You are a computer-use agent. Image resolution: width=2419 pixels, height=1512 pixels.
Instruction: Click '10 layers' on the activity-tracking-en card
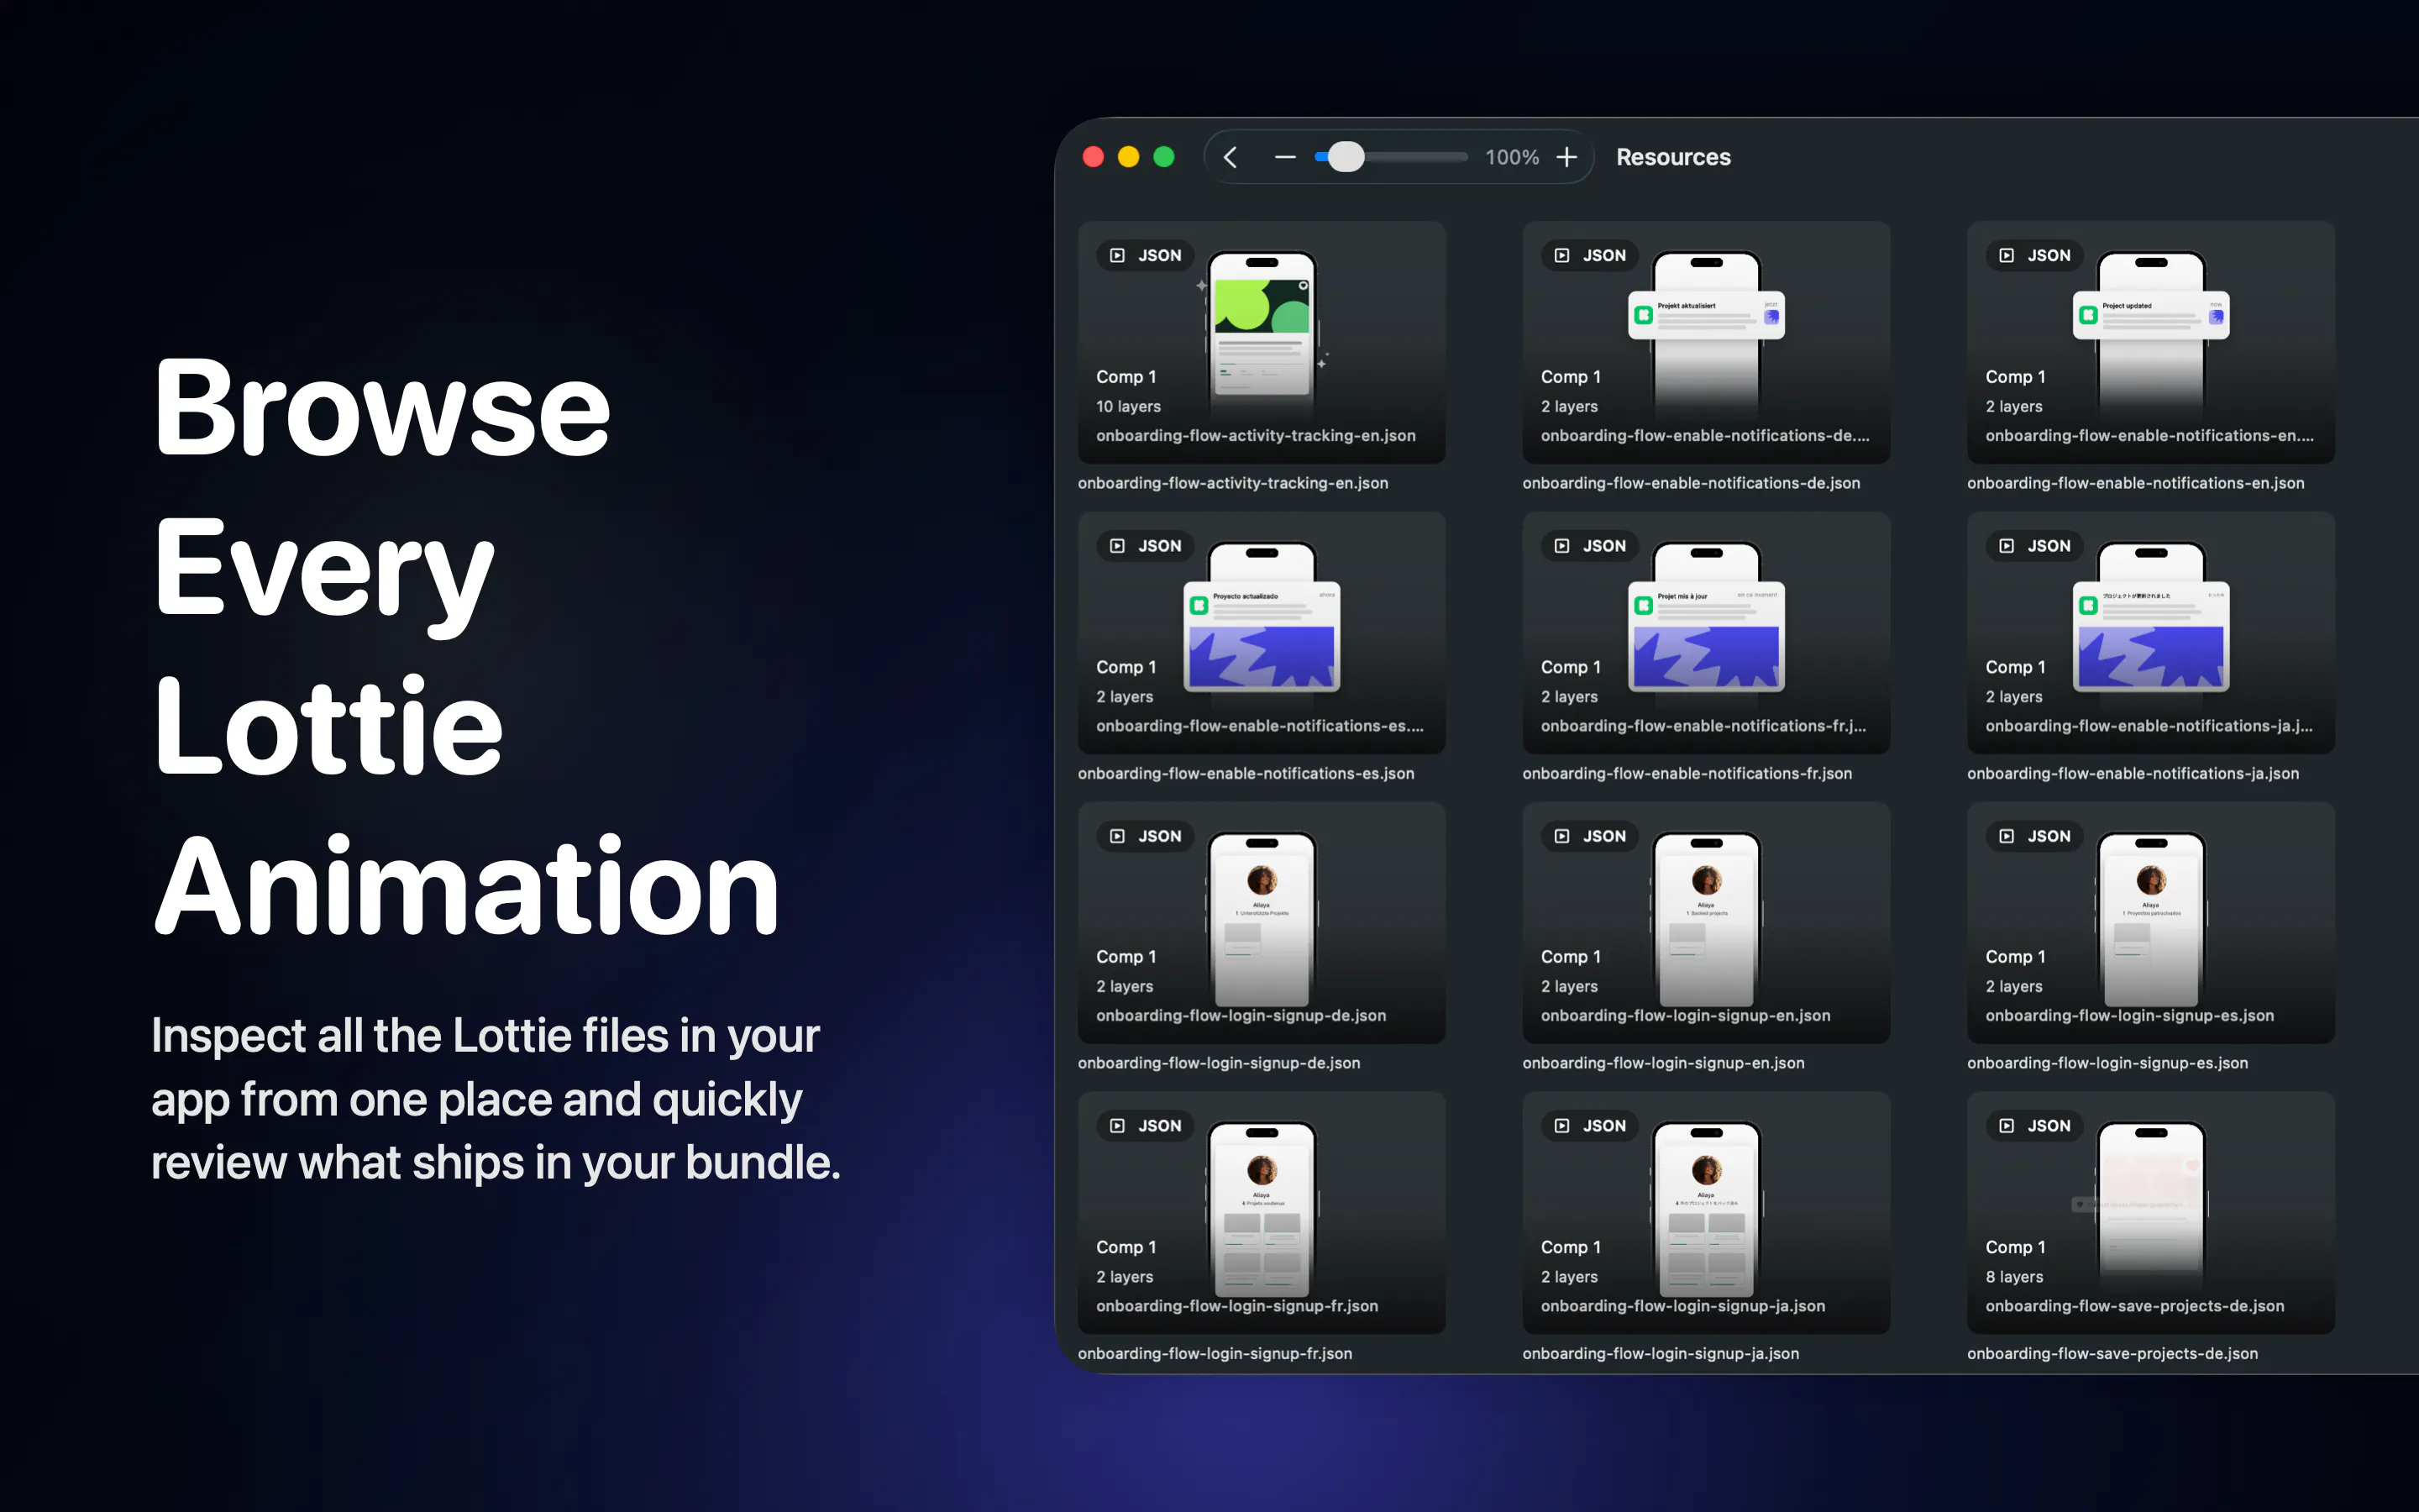[x=1129, y=406]
